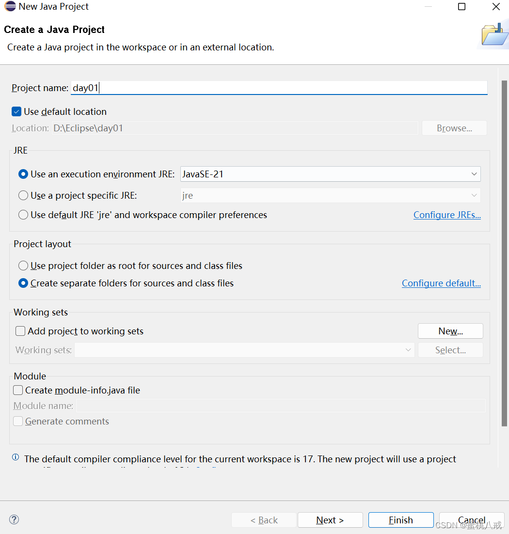This screenshot has width=509, height=534.
Task: Click New working set button
Action: (450, 331)
